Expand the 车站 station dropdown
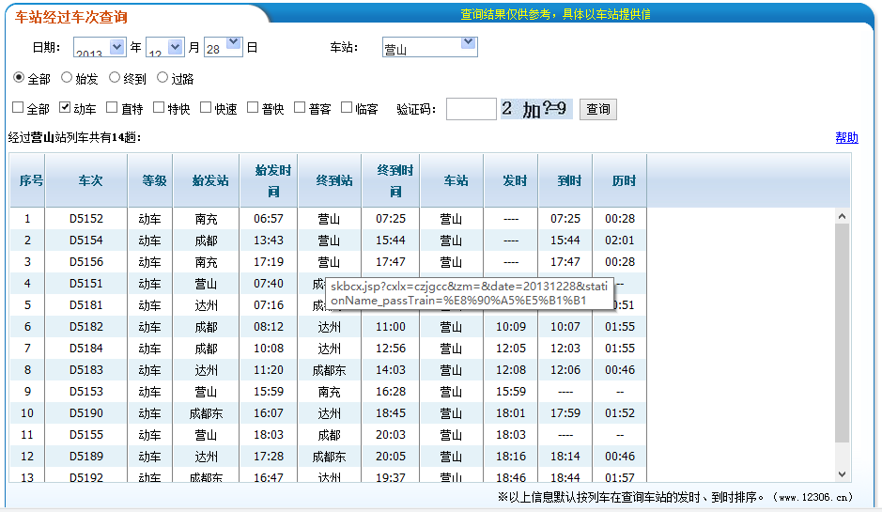The width and height of the screenshot is (882, 512). 468,44
